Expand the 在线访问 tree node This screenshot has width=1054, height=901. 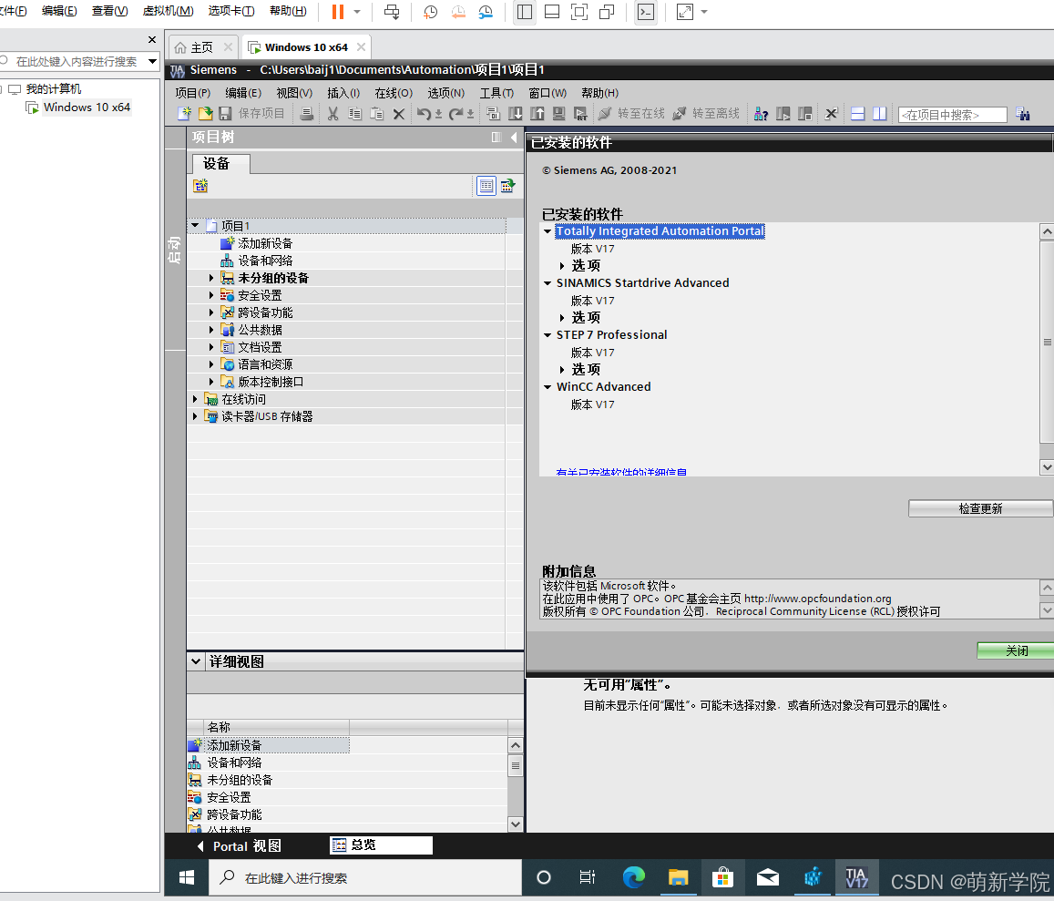click(x=195, y=399)
